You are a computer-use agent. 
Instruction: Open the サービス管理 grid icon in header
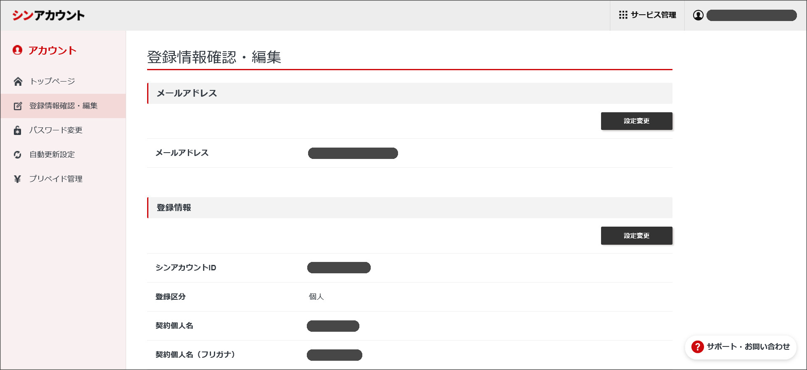(623, 15)
